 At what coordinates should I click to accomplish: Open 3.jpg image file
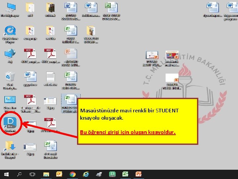pos(50,101)
